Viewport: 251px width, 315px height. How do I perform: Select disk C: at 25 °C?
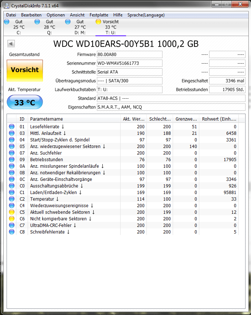pyautogui.click(x=19, y=27)
